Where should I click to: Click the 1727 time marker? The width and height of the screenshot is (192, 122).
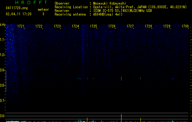[130, 26]
